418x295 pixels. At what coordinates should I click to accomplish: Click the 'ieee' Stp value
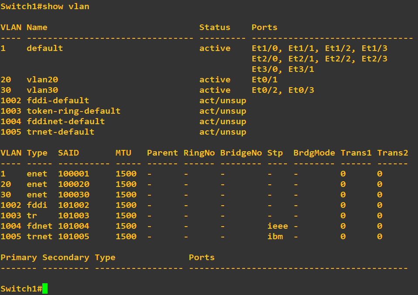[278, 226]
